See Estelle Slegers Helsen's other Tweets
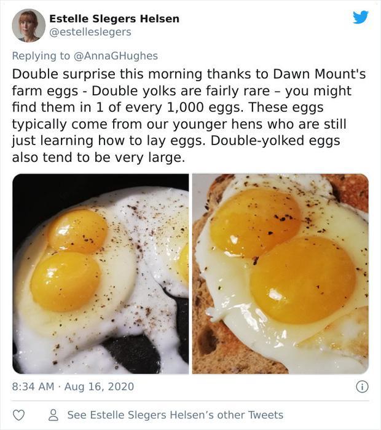The height and width of the screenshot is (430, 381). (175, 415)
